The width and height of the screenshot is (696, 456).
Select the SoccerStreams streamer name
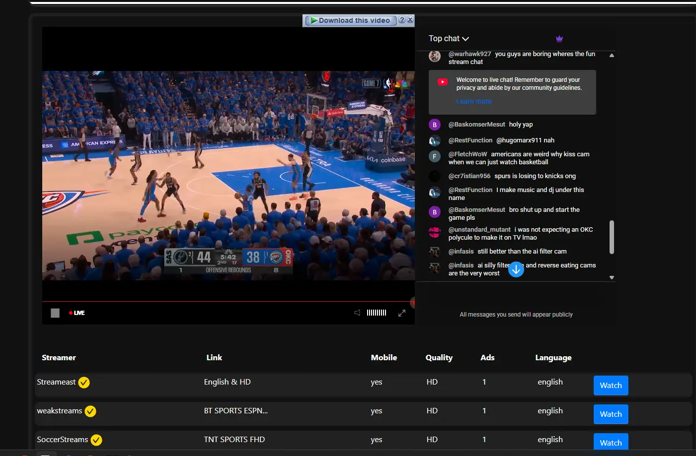[x=63, y=440]
